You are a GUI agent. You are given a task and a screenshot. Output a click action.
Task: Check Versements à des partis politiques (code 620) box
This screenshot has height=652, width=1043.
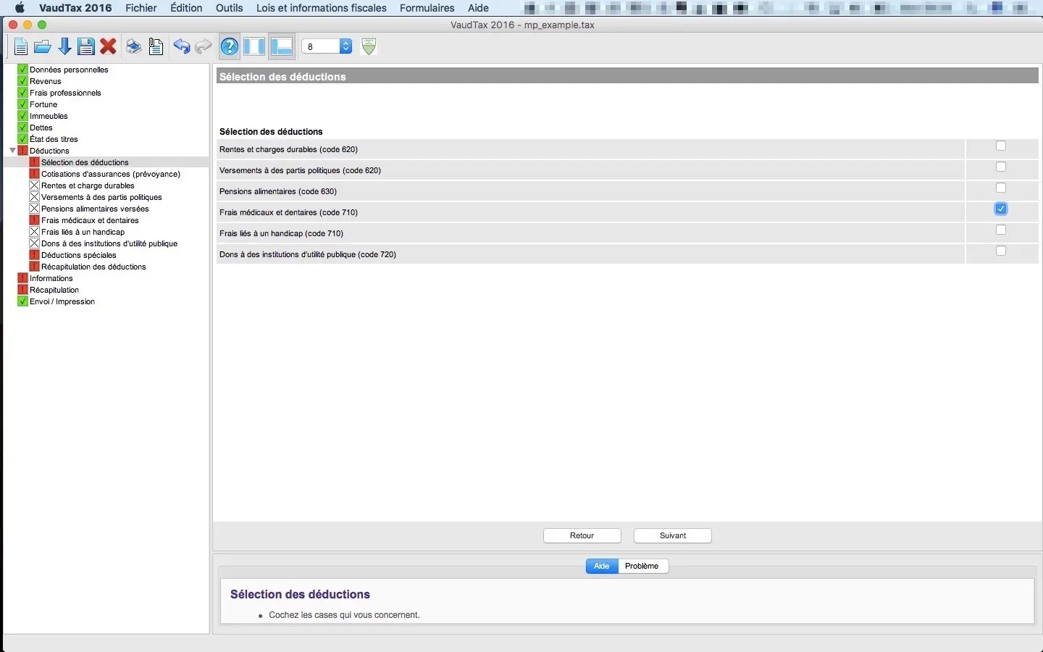pos(1001,167)
